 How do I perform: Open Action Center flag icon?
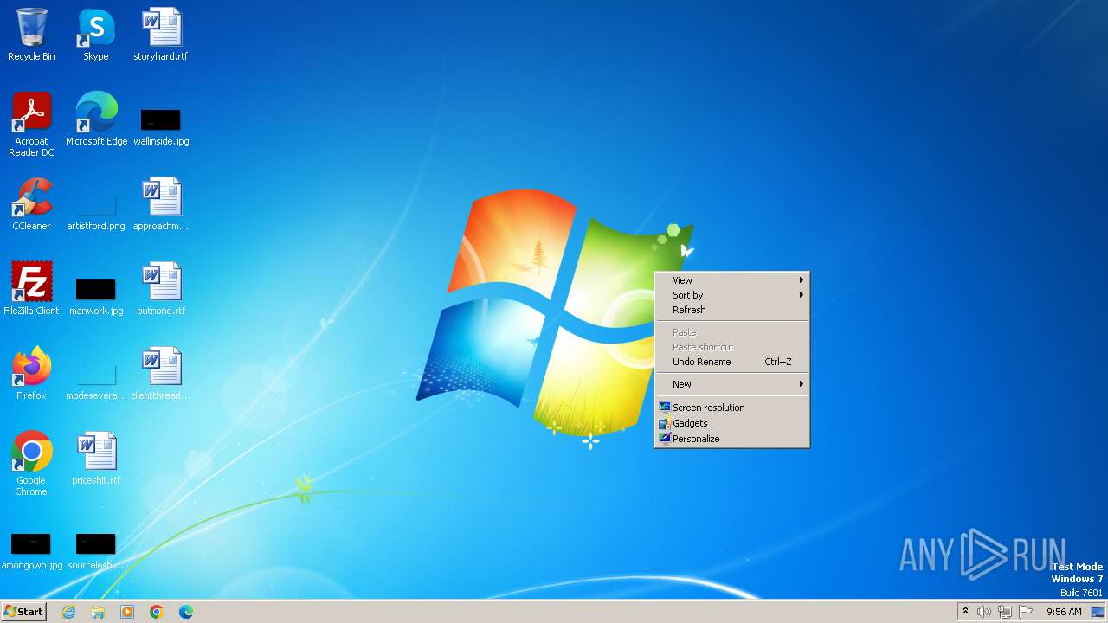coord(1026,612)
